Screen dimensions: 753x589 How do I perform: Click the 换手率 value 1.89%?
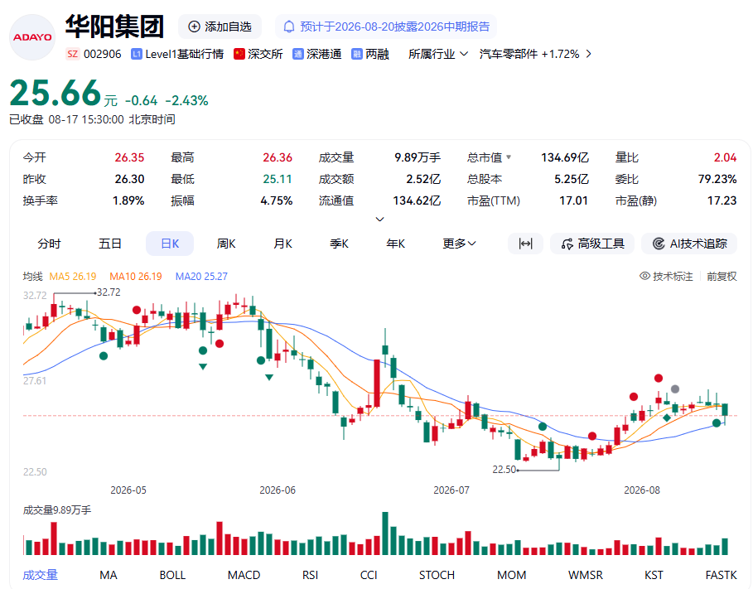[x=128, y=200]
